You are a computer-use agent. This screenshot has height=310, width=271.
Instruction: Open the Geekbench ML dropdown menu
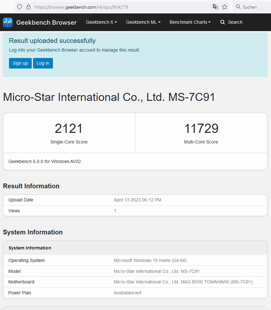click(x=143, y=22)
